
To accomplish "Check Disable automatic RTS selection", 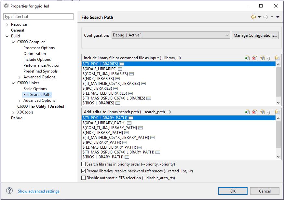I will pos(84,178).
